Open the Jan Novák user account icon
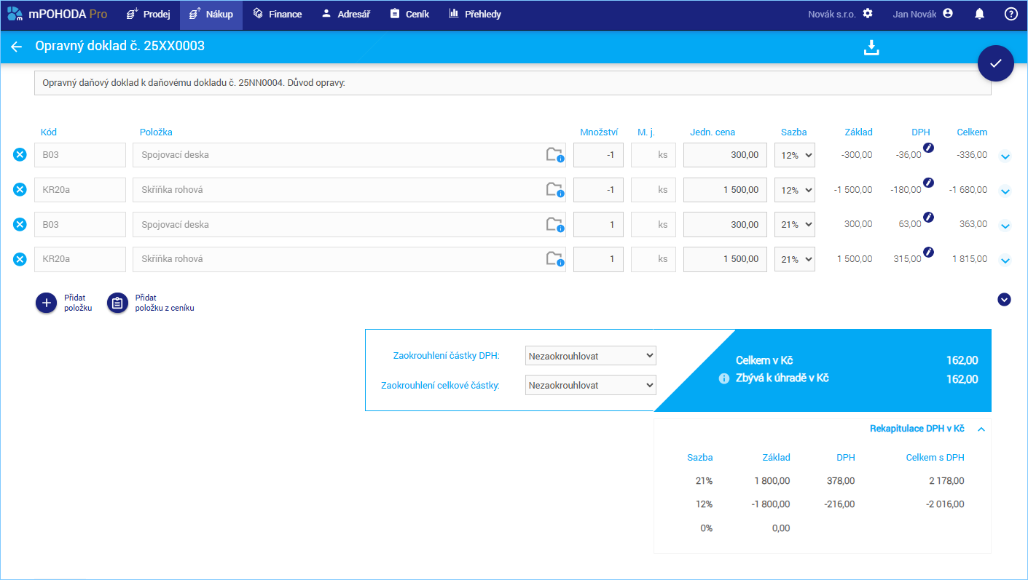 pos(947,14)
